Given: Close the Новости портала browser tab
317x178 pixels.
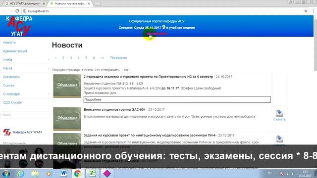Looking at the screenshot, I should (x=89, y=3).
